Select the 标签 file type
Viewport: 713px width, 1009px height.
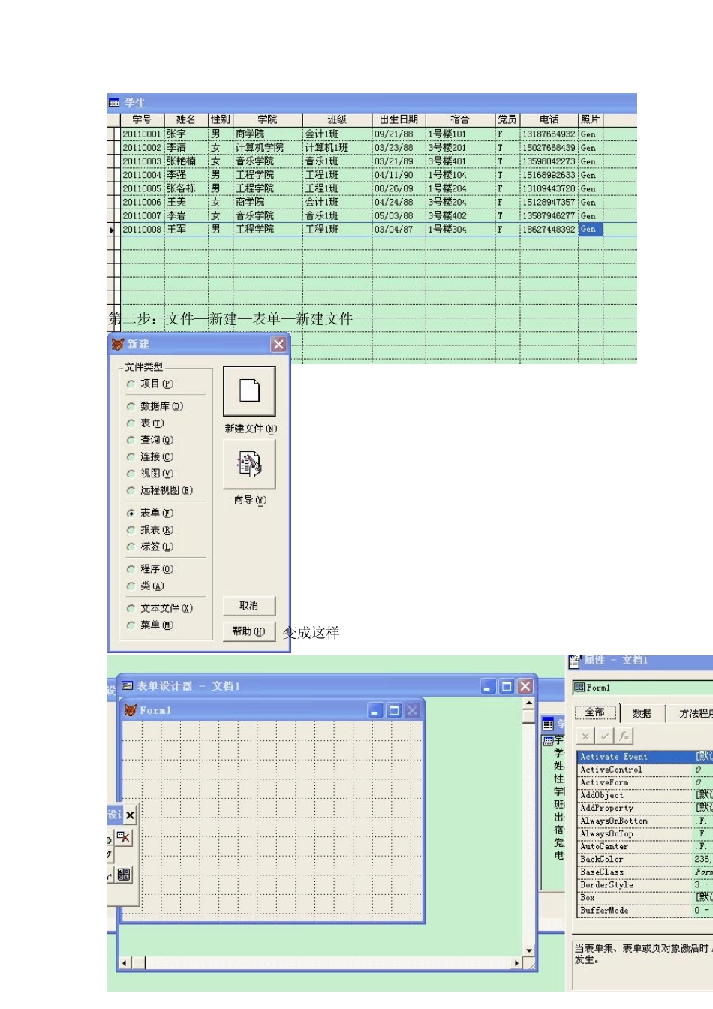[x=131, y=547]
